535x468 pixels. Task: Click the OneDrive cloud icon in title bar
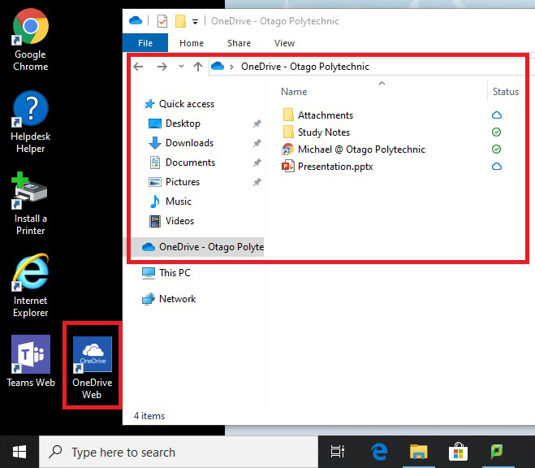136,21
